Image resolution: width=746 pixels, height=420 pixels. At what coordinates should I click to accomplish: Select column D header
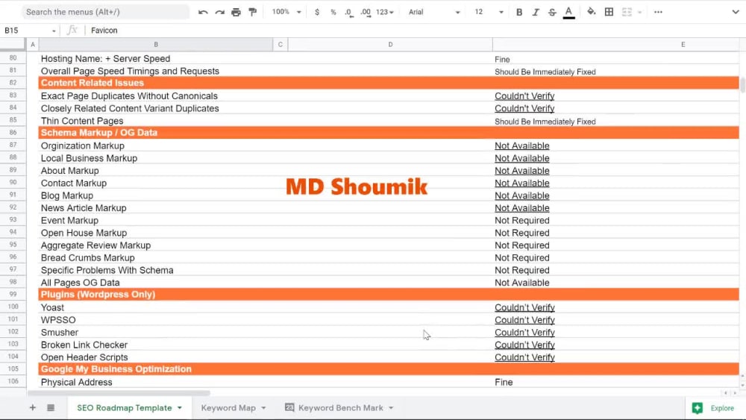pos(390,44)
